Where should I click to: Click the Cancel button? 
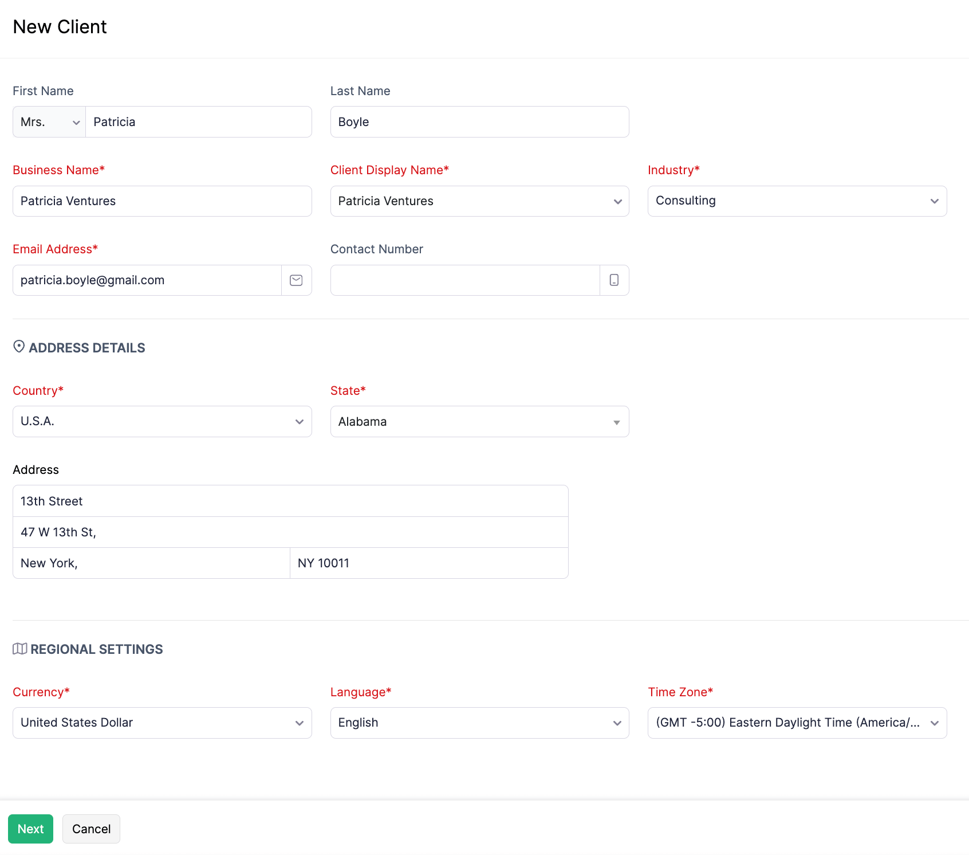91,829
